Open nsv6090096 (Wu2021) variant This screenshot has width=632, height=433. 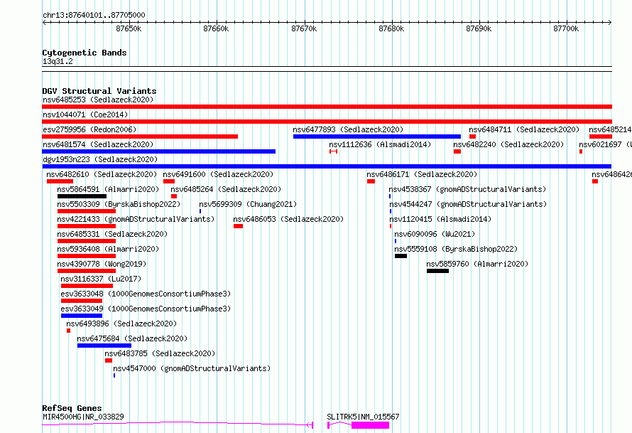pyautogui.click(x=435, y=234)
